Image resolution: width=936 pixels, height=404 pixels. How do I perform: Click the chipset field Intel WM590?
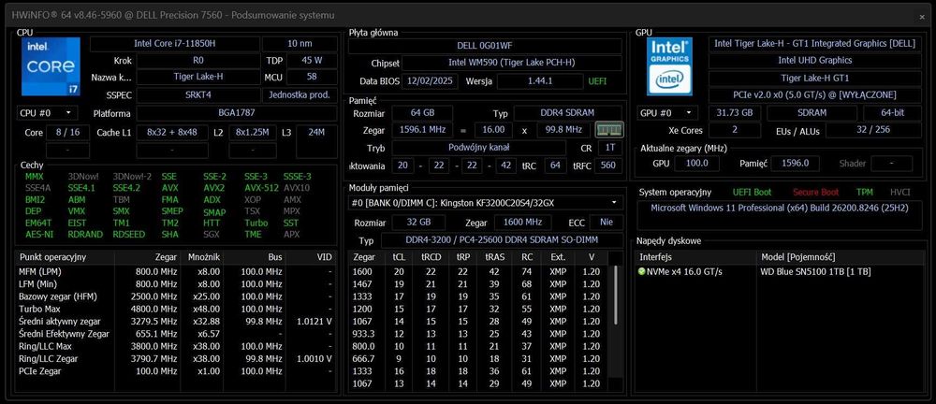(x=512, y=63)
